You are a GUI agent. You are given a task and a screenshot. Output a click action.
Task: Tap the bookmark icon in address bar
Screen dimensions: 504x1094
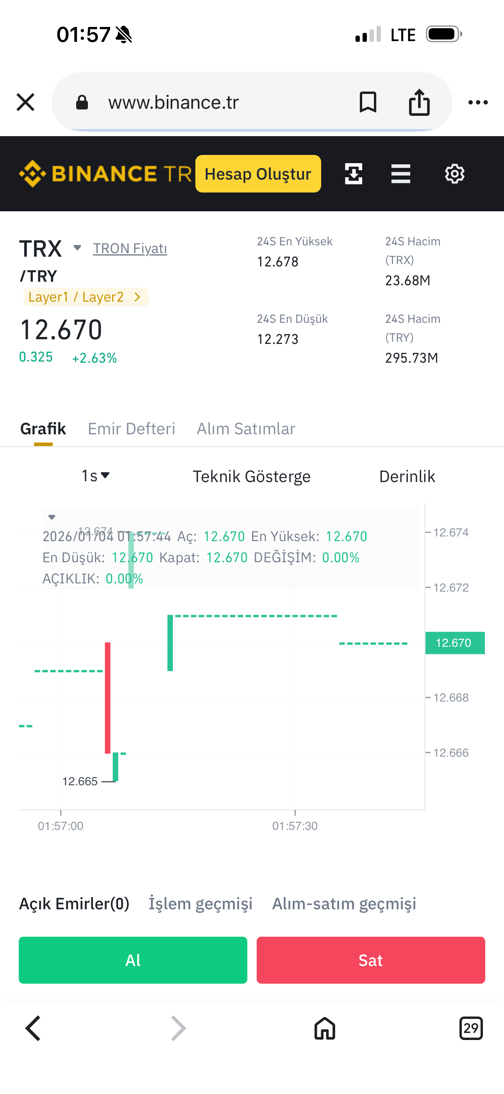[368, 103]
